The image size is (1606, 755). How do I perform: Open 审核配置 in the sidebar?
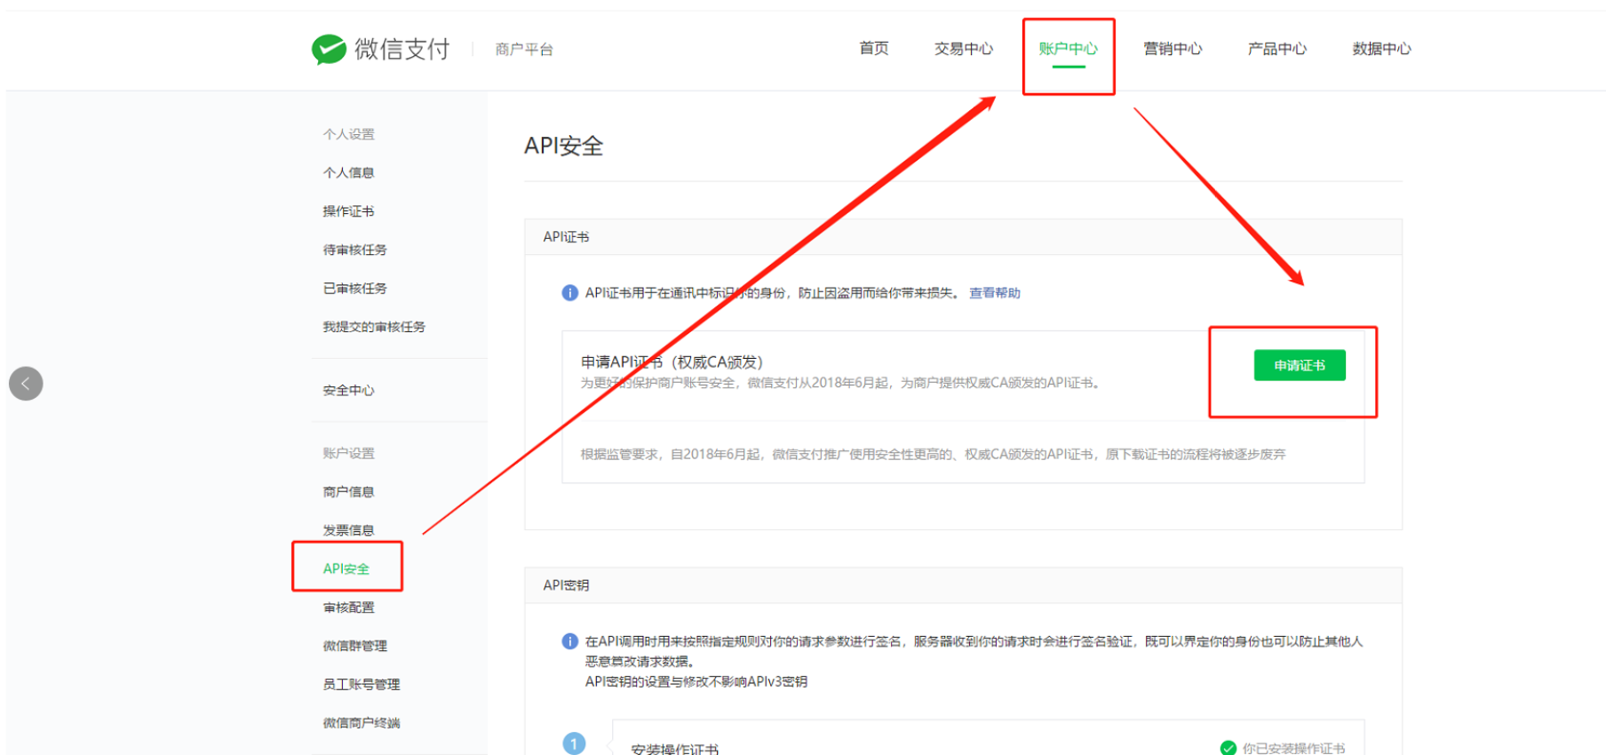click(348, 608)
